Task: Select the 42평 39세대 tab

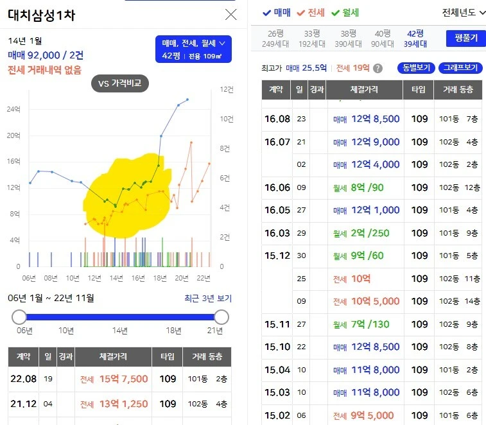Action: coord(415,39)
